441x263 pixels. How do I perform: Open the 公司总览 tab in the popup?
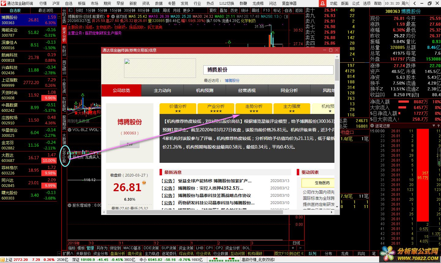(121, 90)
